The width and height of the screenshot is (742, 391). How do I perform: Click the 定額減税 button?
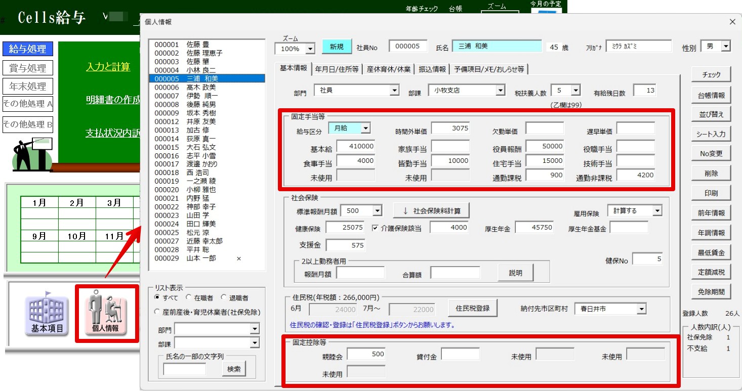click(711, 272)
